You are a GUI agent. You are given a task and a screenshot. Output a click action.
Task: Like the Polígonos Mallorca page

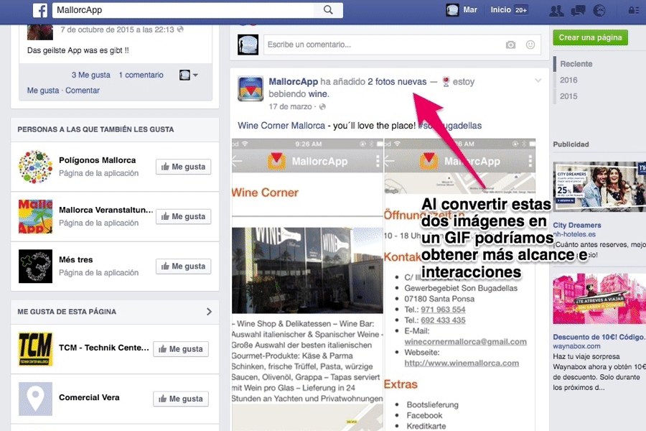point(183,167)
